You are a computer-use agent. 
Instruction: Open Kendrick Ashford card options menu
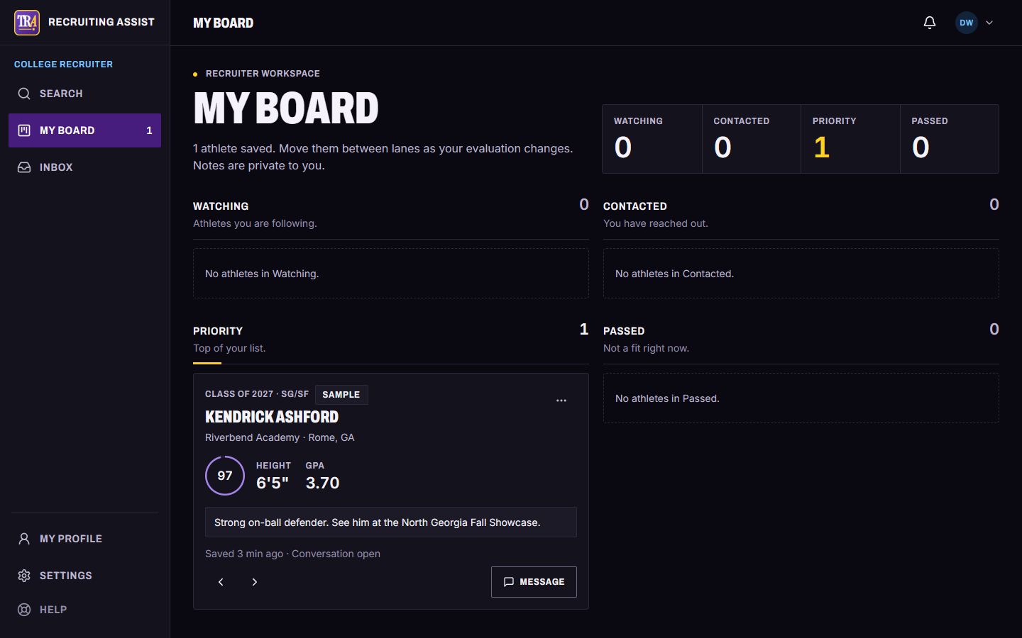coord(561,401)
